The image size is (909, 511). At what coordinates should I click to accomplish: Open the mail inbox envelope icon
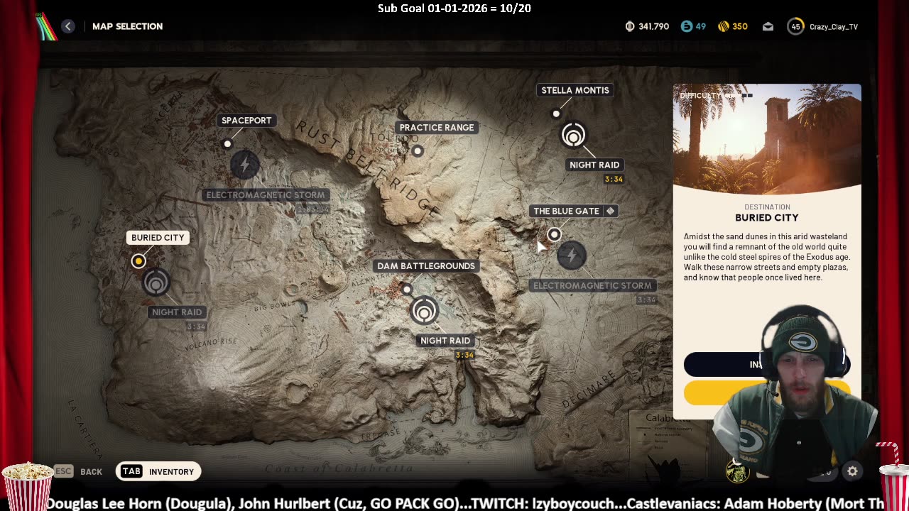coord(768,26)
